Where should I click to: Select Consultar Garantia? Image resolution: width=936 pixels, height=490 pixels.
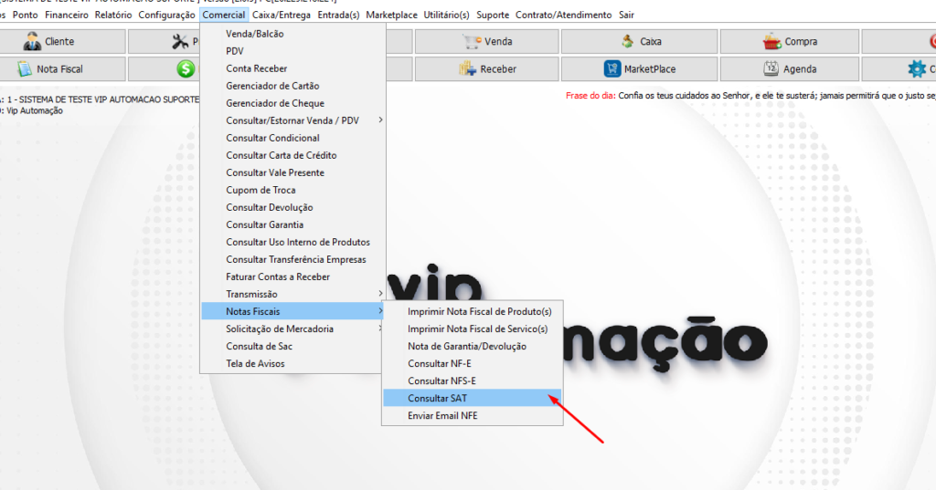click(292, 224)
